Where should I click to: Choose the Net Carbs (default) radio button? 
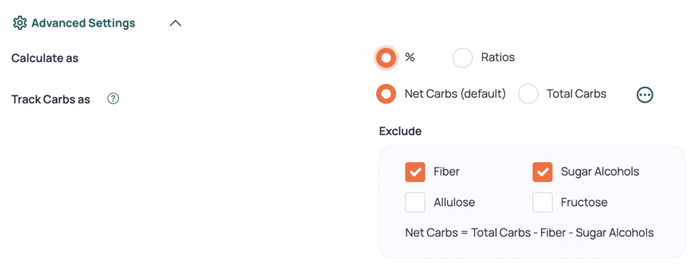pyautogui.click(x=386, y=94)
